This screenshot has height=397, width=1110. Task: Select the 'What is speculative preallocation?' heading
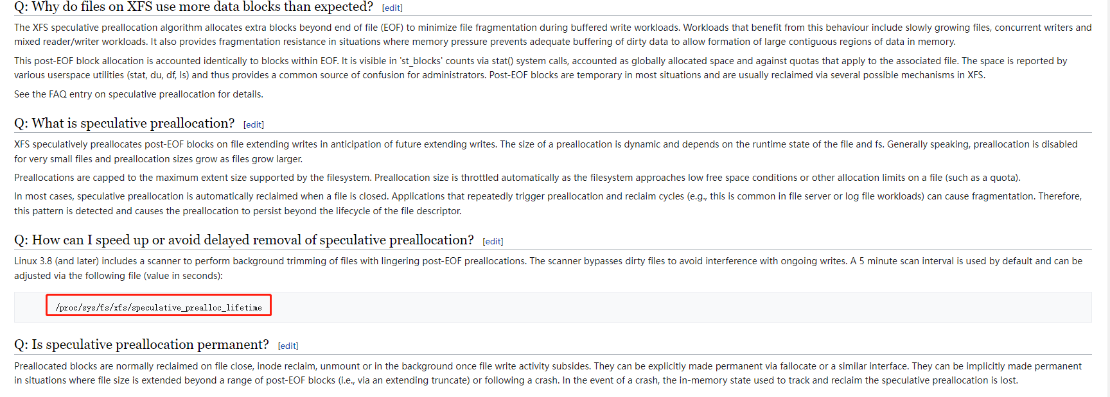pyautogui.click(x=125, y=123)
